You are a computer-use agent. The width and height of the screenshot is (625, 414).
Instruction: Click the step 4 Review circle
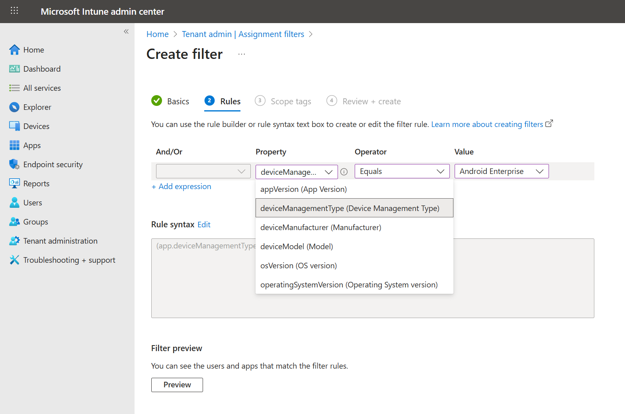coord(332,101)
